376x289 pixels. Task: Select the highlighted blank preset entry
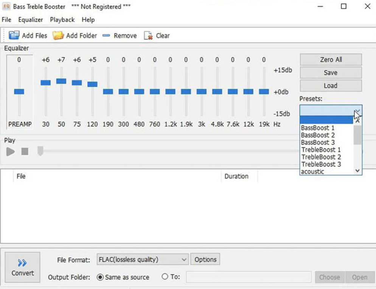326,120
